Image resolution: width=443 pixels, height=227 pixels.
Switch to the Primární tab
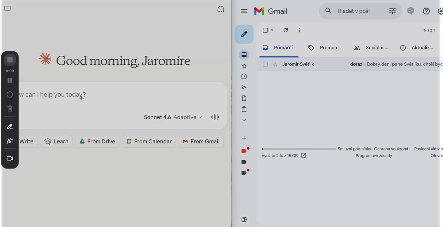pos(279,48)
